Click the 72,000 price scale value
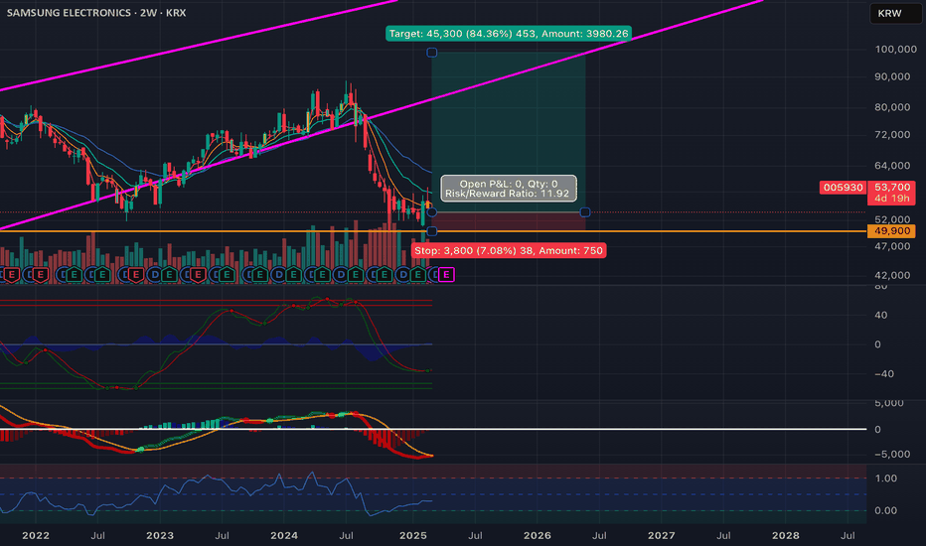 click(x=892, y=135)
